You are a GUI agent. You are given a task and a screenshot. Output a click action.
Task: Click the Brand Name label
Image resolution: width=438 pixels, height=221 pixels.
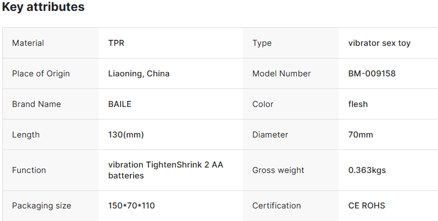[37, 104]
